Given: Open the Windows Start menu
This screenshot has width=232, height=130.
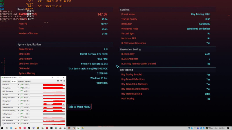Looking at the screenshot, I should [2, 128].
